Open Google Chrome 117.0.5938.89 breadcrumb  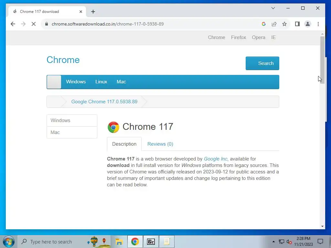tap(104, 102)
